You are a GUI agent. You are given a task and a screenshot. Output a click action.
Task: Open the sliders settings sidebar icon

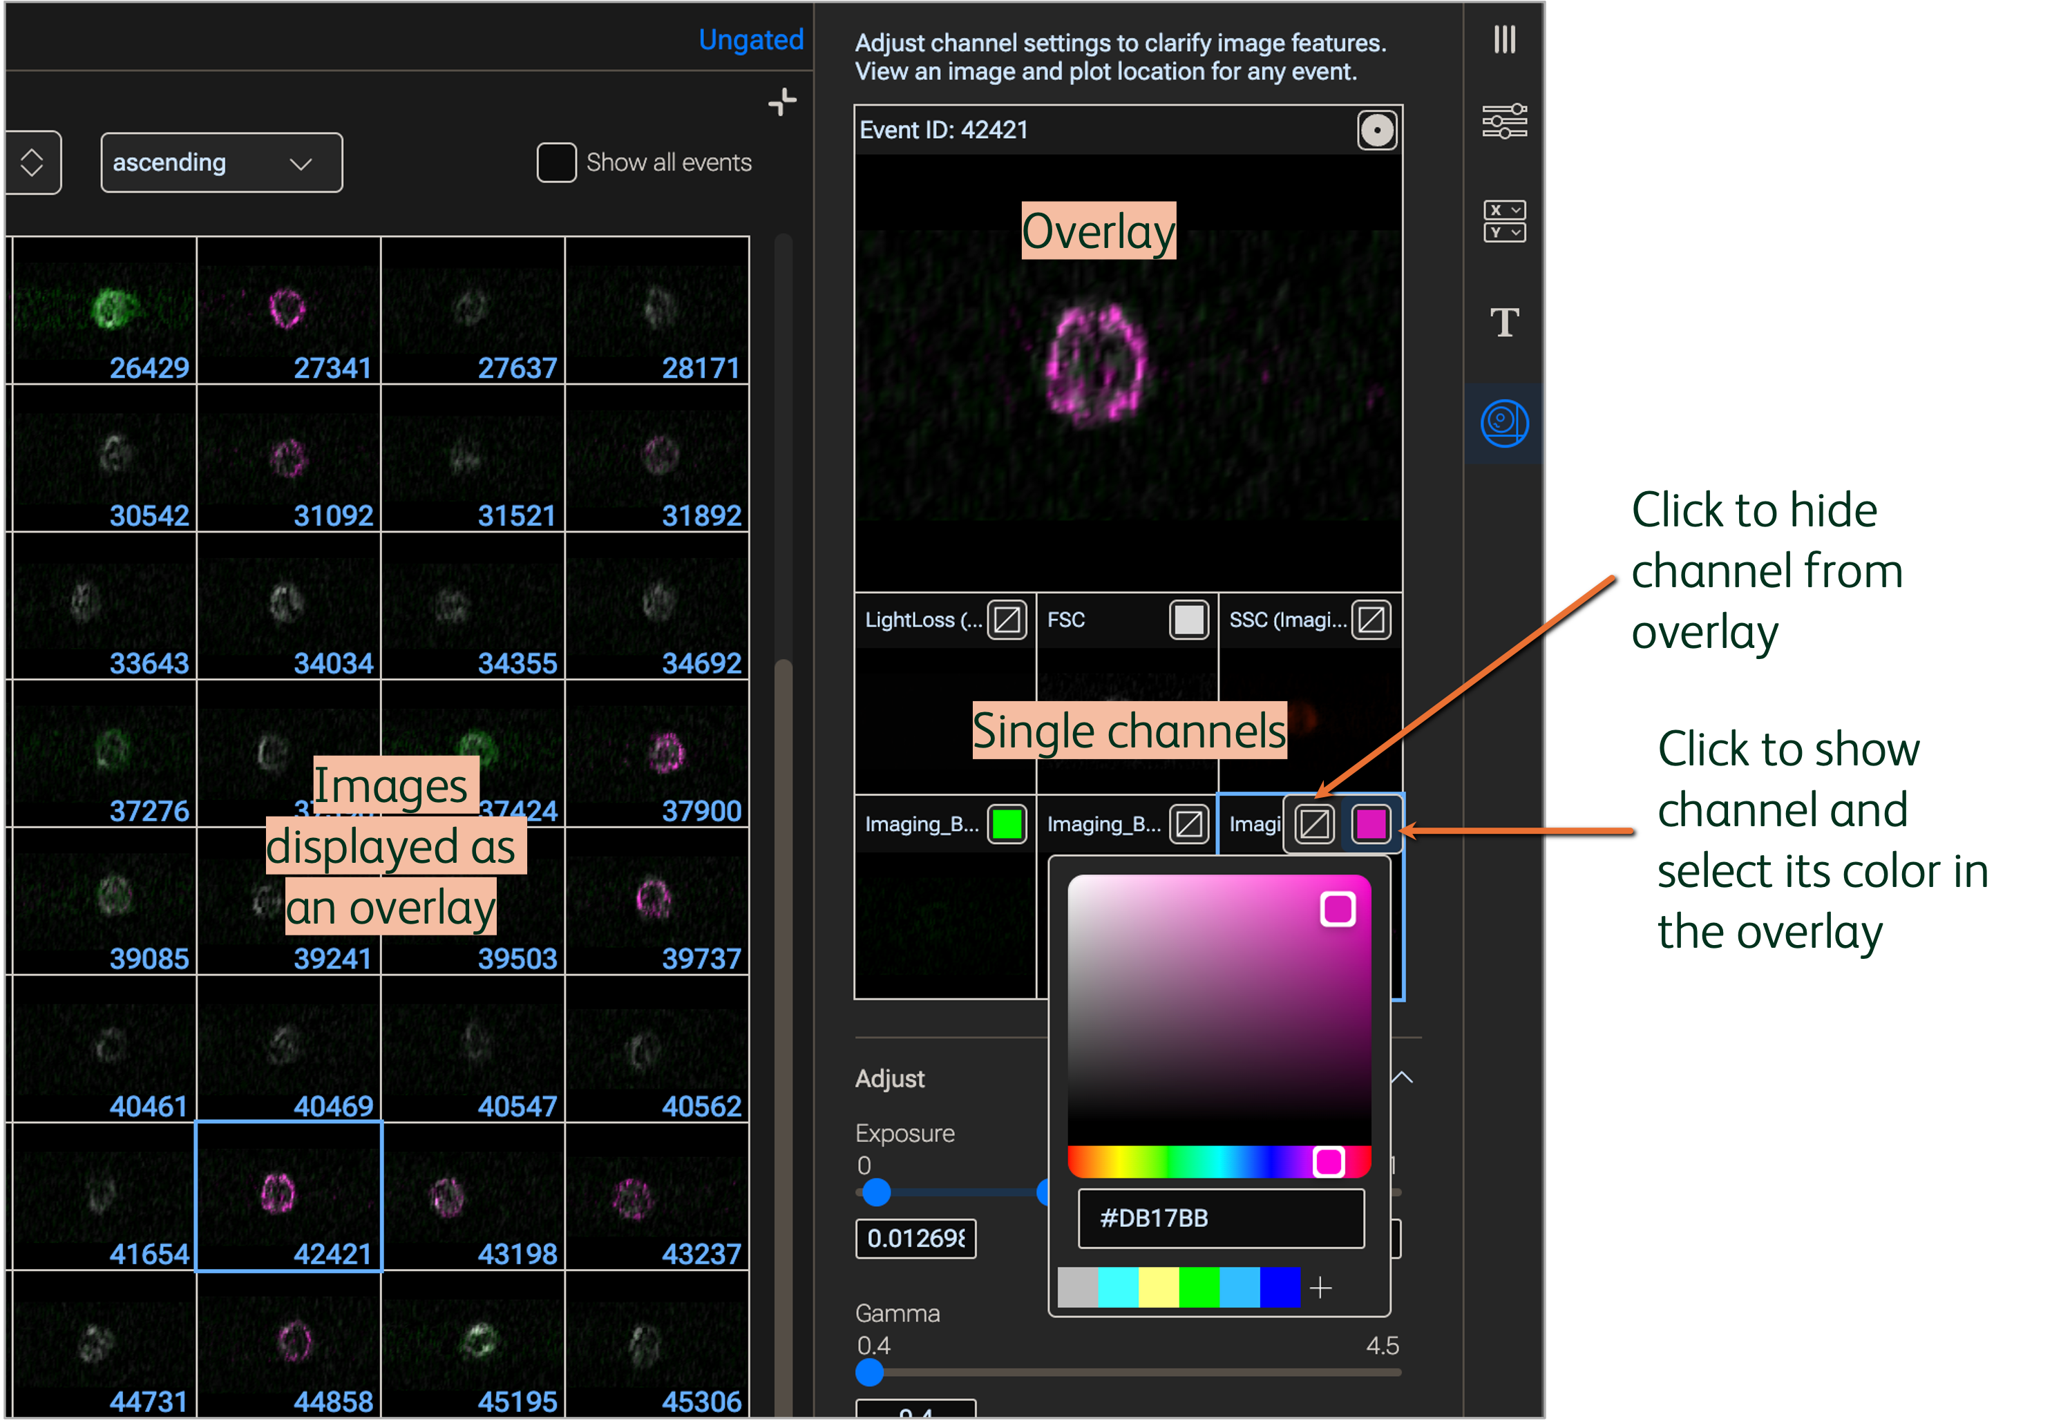[1503, 121]
